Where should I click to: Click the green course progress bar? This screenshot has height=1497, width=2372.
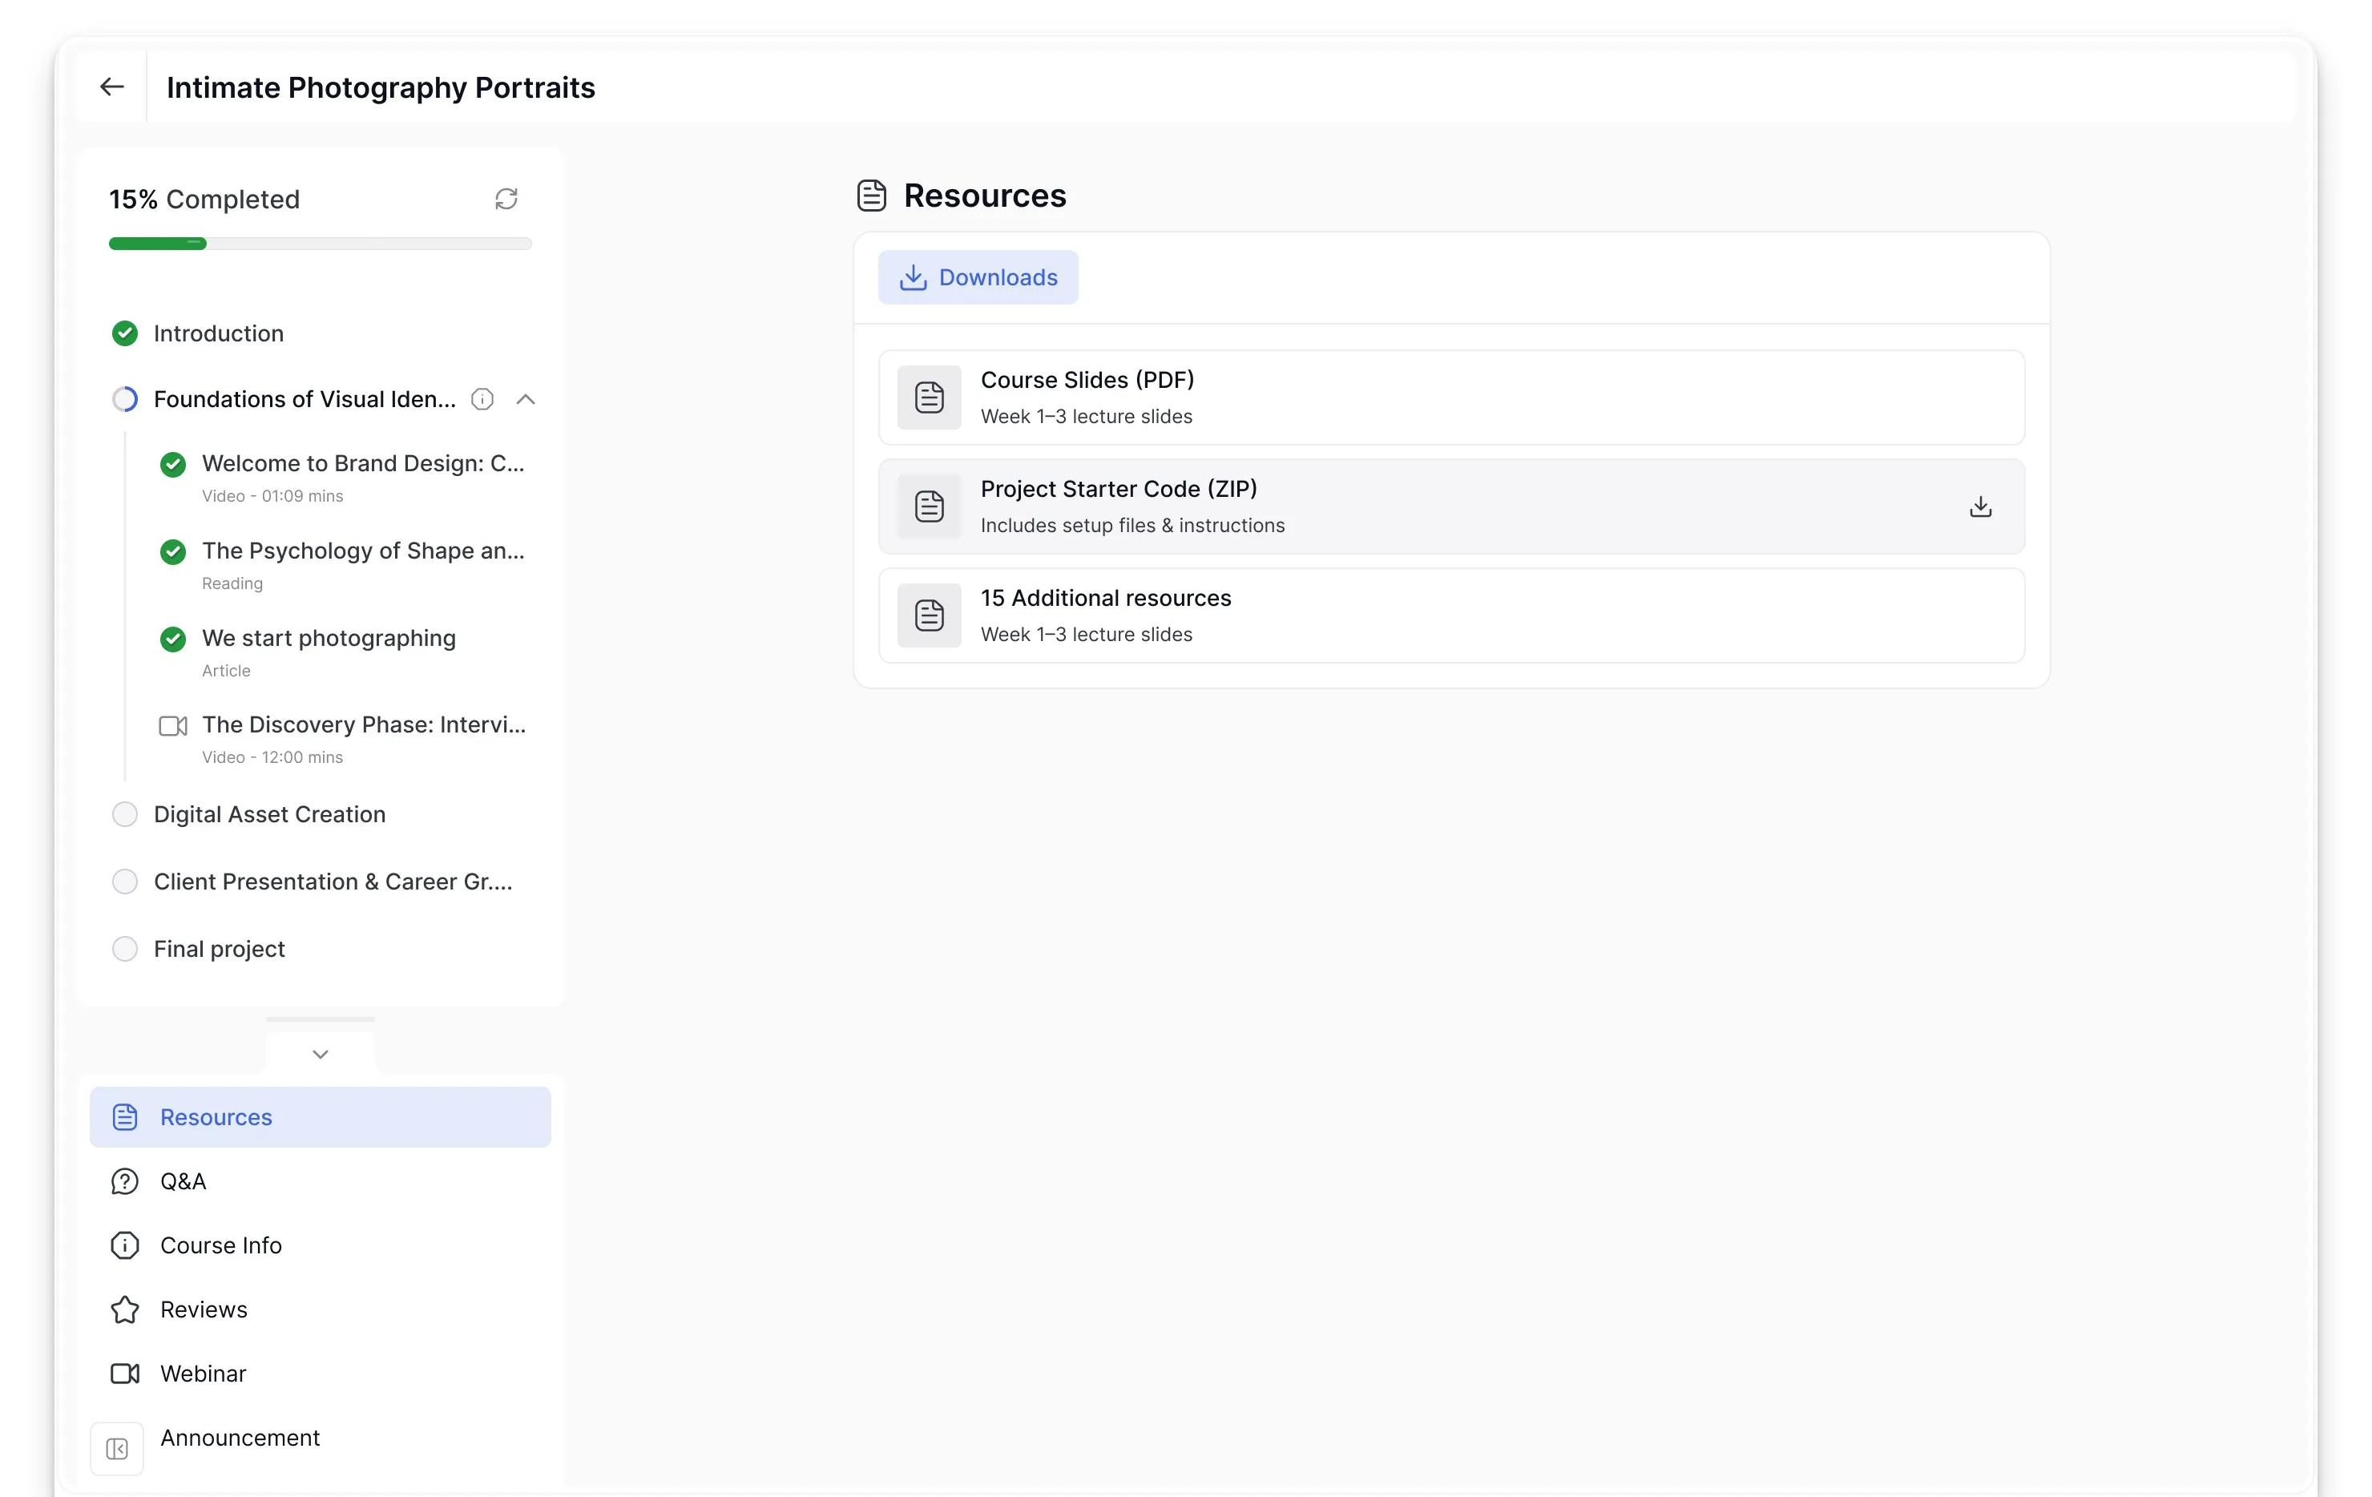click(x=158, y=244)
